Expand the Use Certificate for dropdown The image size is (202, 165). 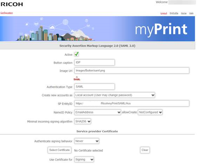pyautogui.click(x=84, y=160)
